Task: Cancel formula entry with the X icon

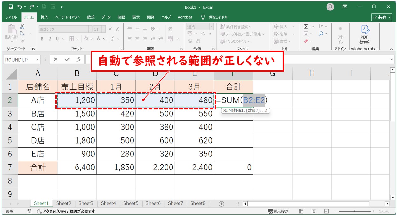Action: [x=56, y=60]
